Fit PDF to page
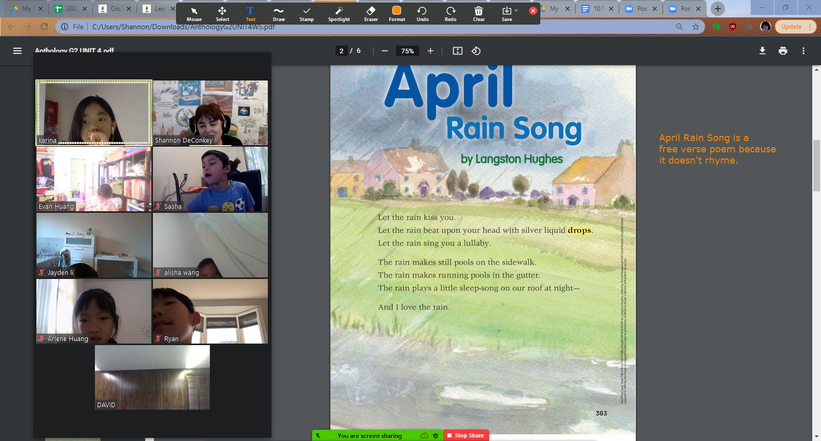Image resolution: width=821 pixels, height=441 pixels. pos(458,51)
